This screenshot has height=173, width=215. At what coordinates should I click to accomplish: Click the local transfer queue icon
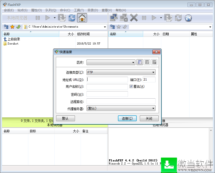tap(62, 18)
